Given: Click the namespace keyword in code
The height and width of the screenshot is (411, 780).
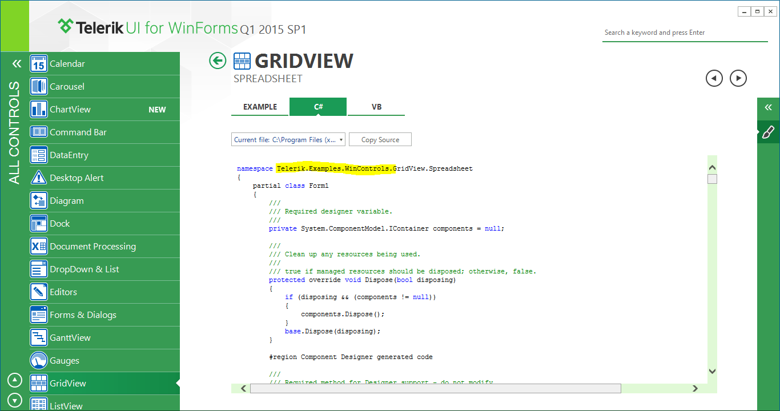Looking at the screenshot, I should [255, 168].
